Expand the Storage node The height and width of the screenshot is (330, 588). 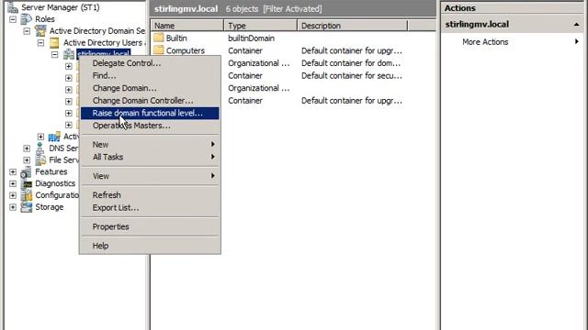(13, 207)
